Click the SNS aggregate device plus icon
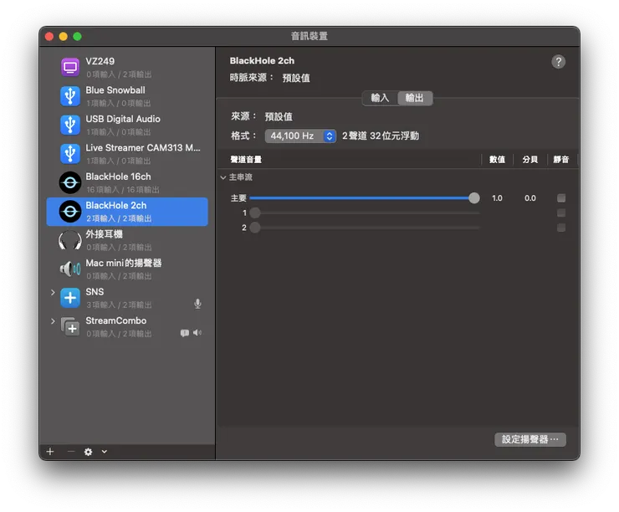The image size is (619, 512). pos(70,298)
